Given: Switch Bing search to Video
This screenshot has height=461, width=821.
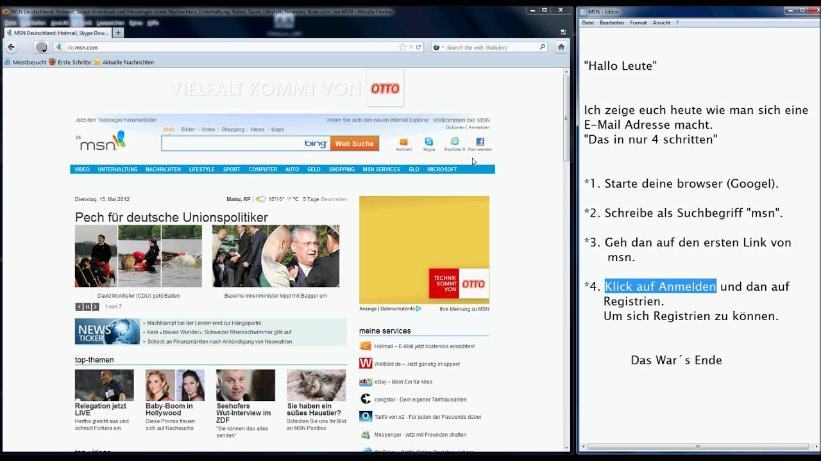Looking at the screenshot, I should [208, 129].
